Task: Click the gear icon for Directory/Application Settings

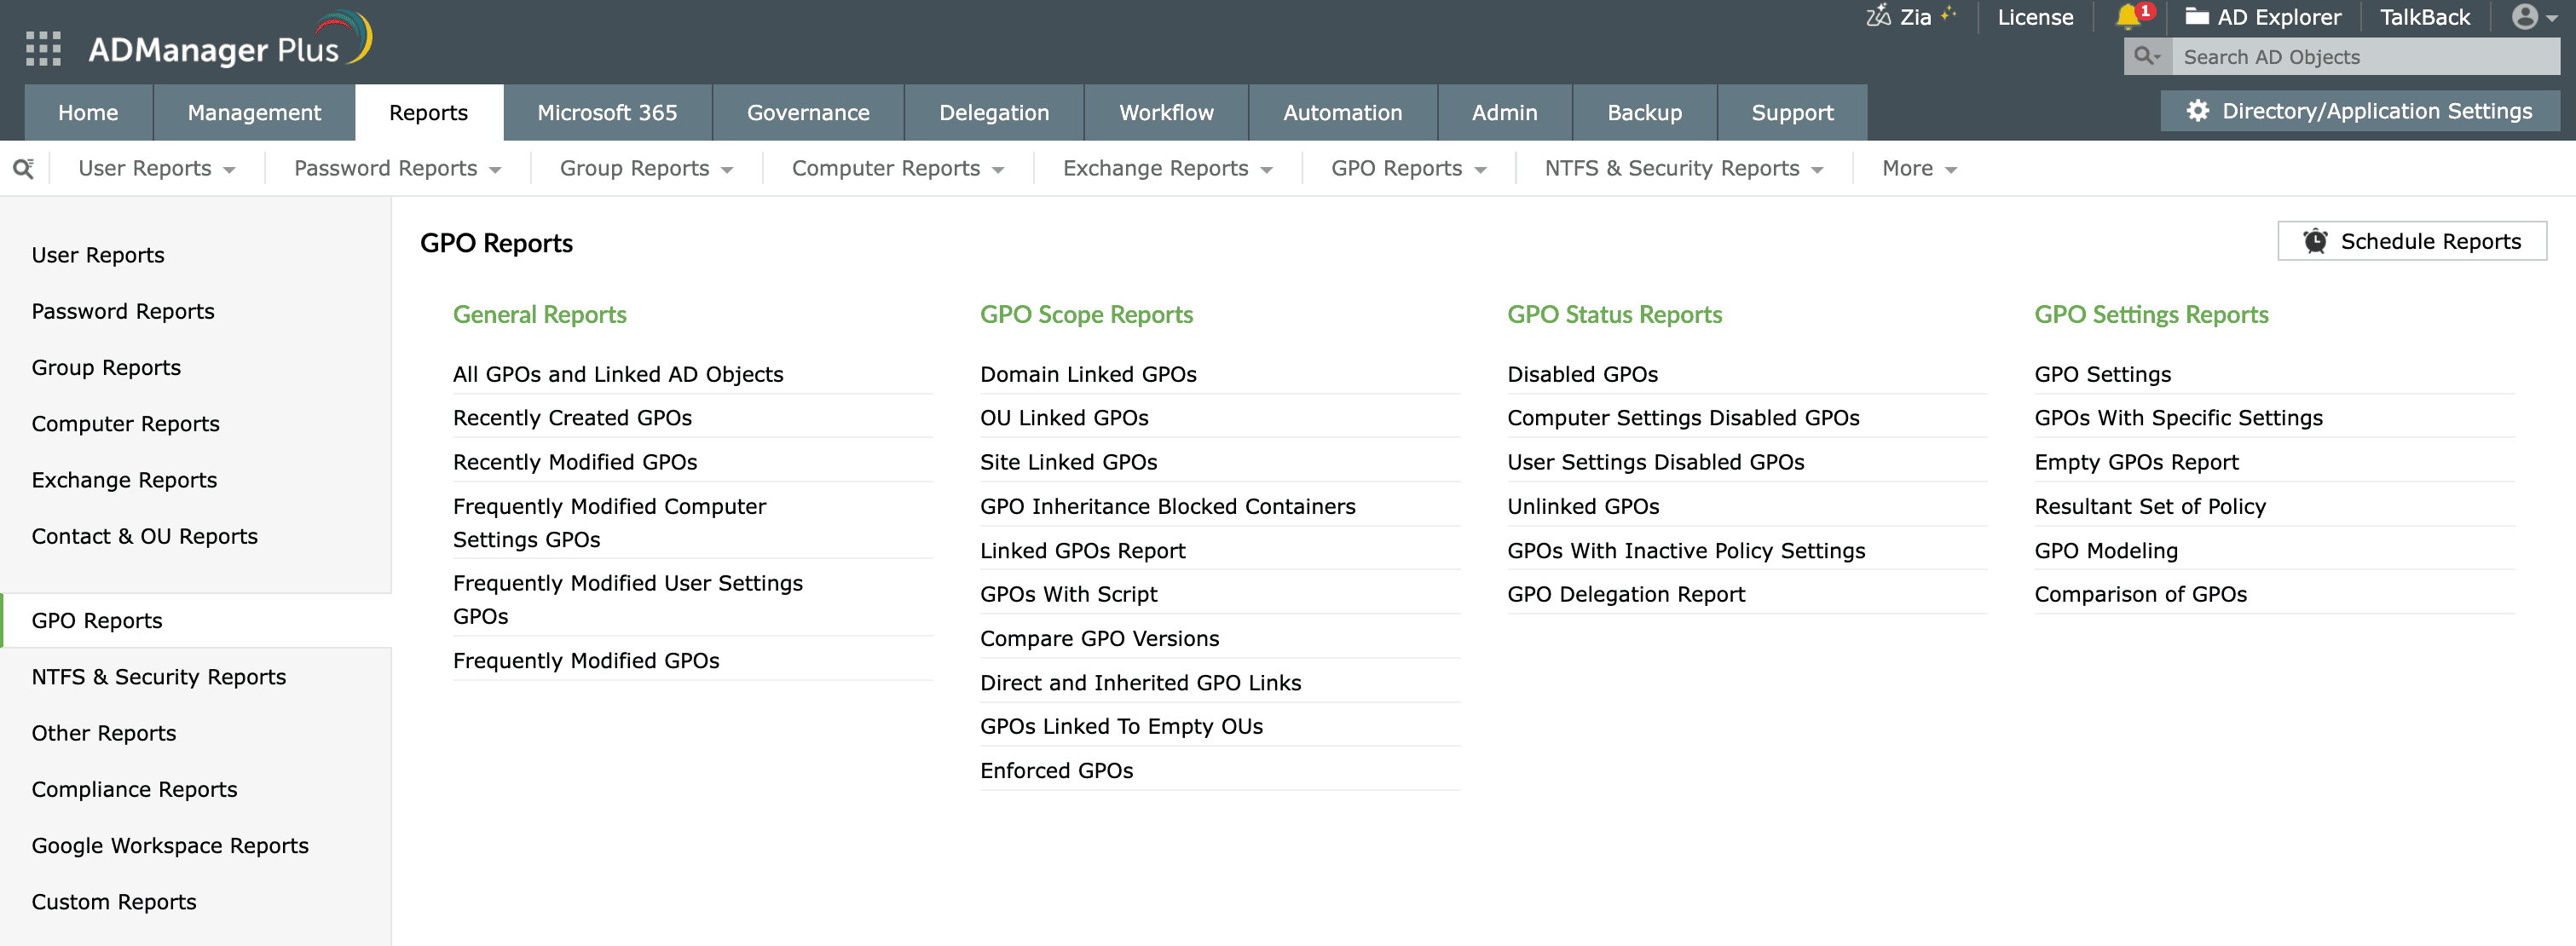Action: [2197, 111]
